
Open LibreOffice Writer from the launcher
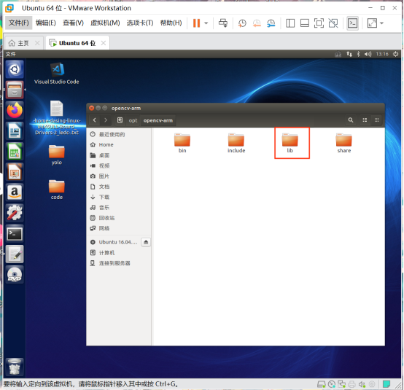15,131
